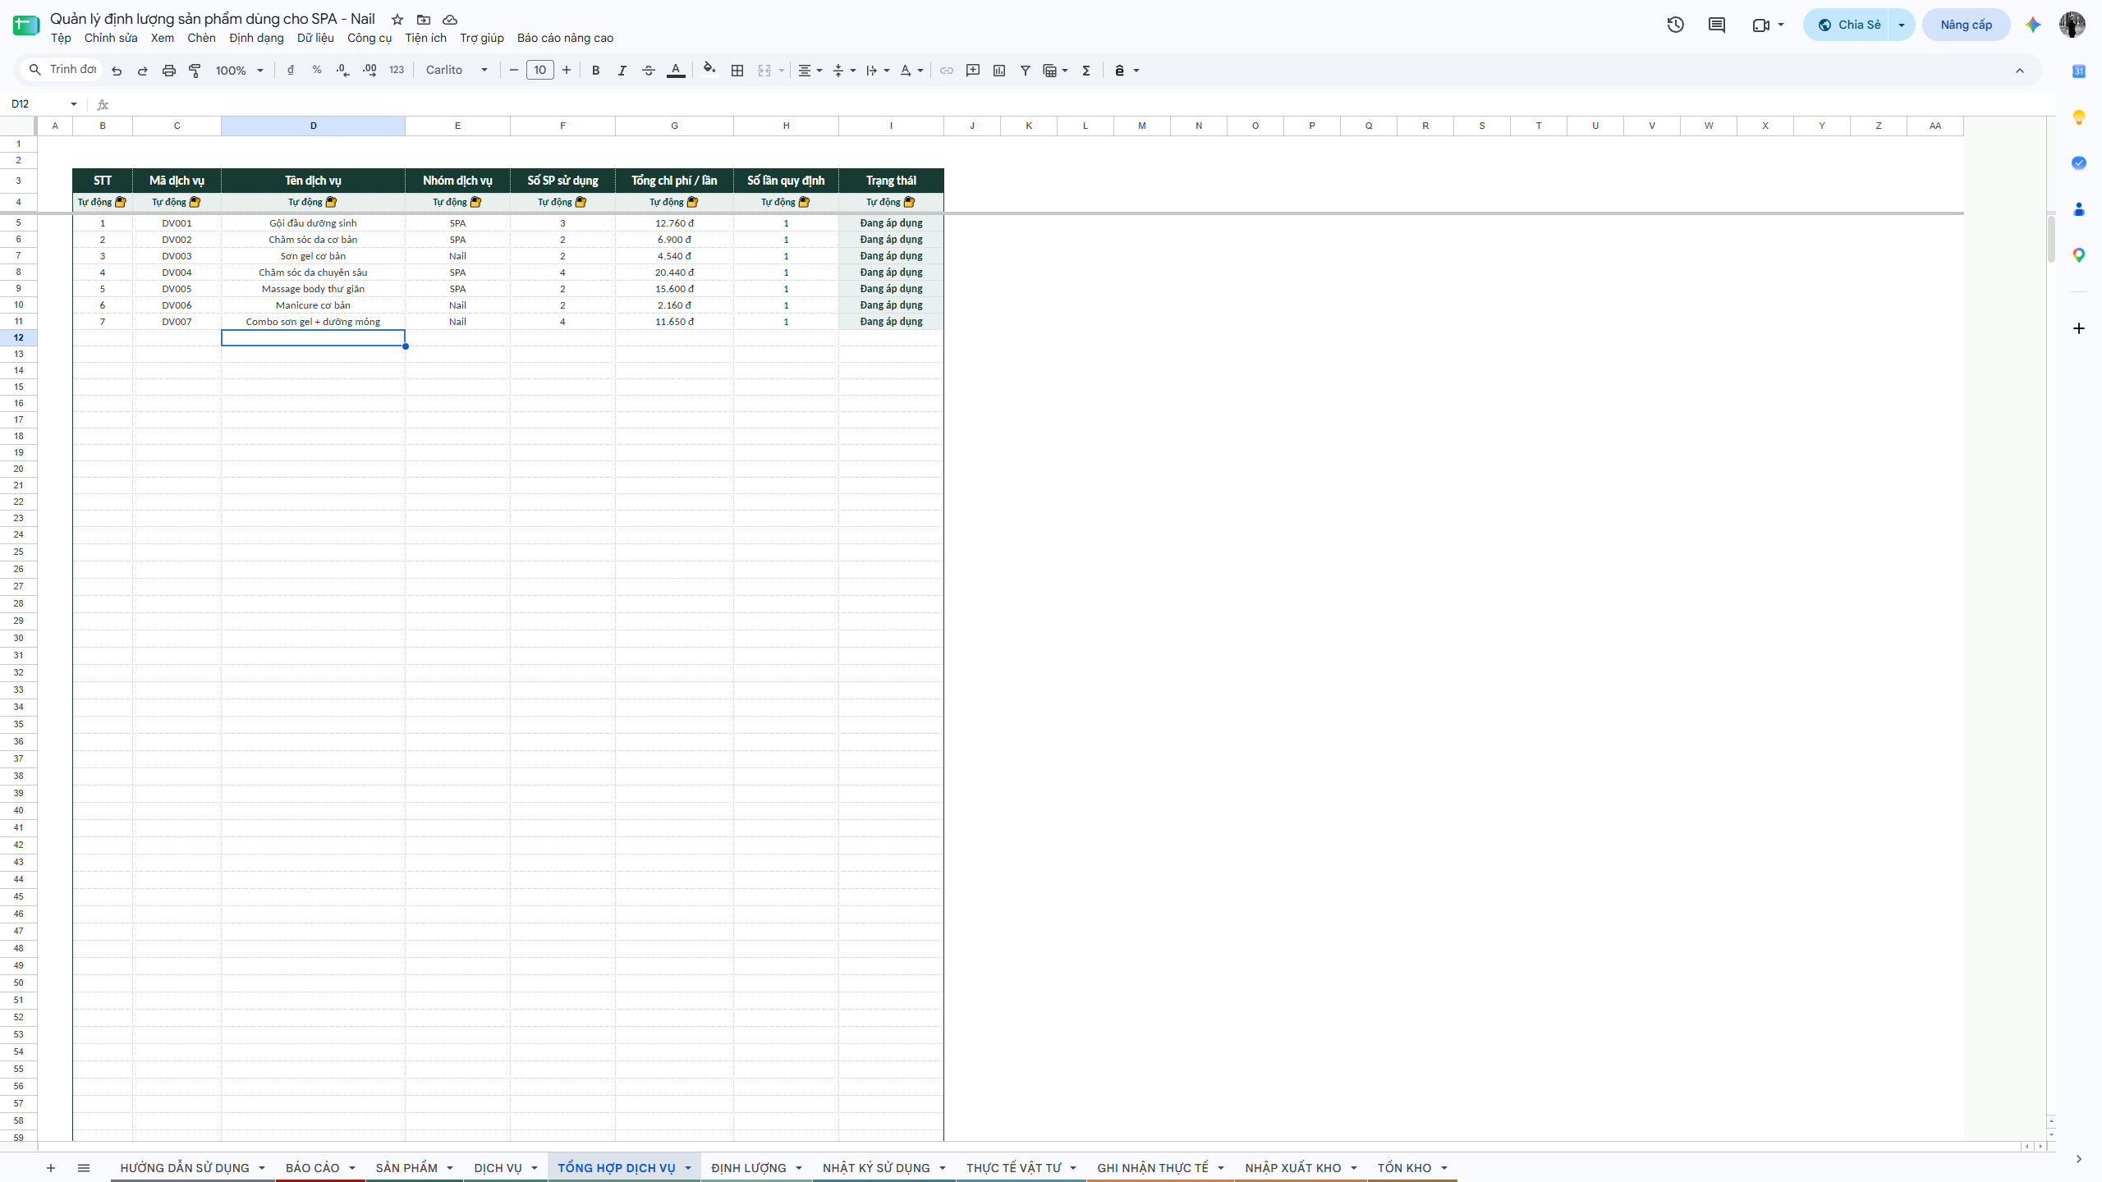This screenshot has height=1182, width=2102.
Task: Decrease font size with minus button
Action: click(514, 71)
